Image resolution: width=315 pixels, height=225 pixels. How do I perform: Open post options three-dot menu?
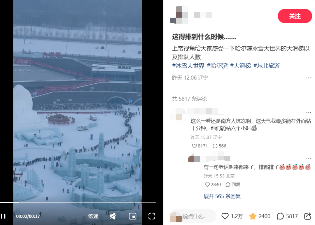(x=309, y=78)
